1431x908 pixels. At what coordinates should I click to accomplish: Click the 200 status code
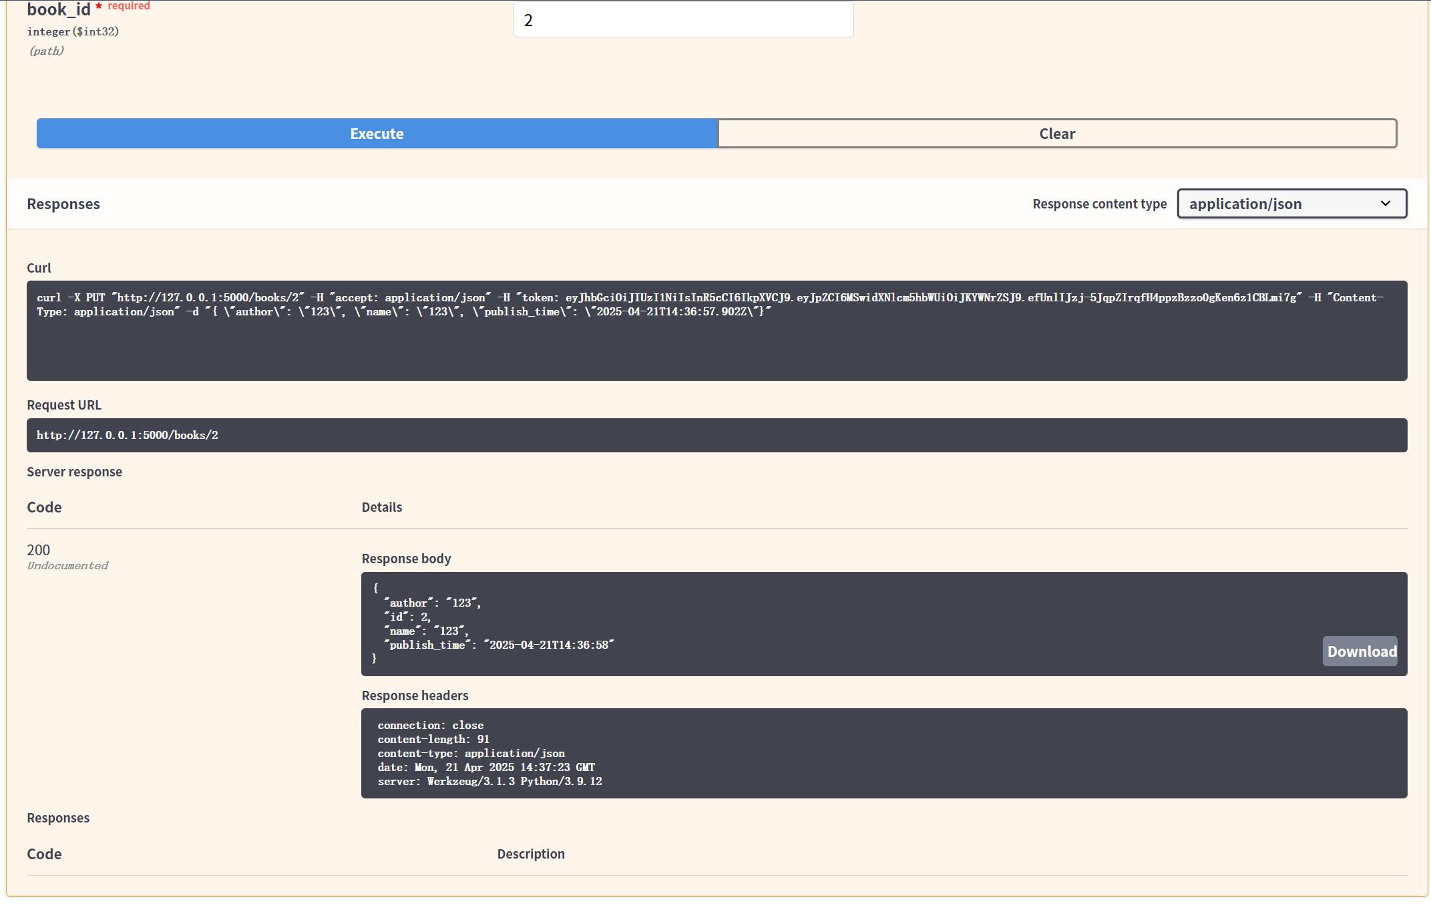click(x=39, y=550)
